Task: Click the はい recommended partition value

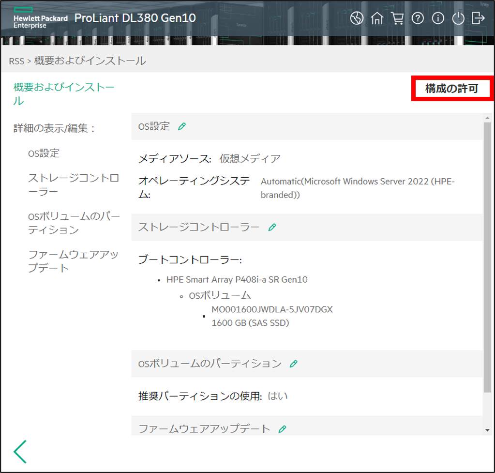Action: tap(278, 396)
